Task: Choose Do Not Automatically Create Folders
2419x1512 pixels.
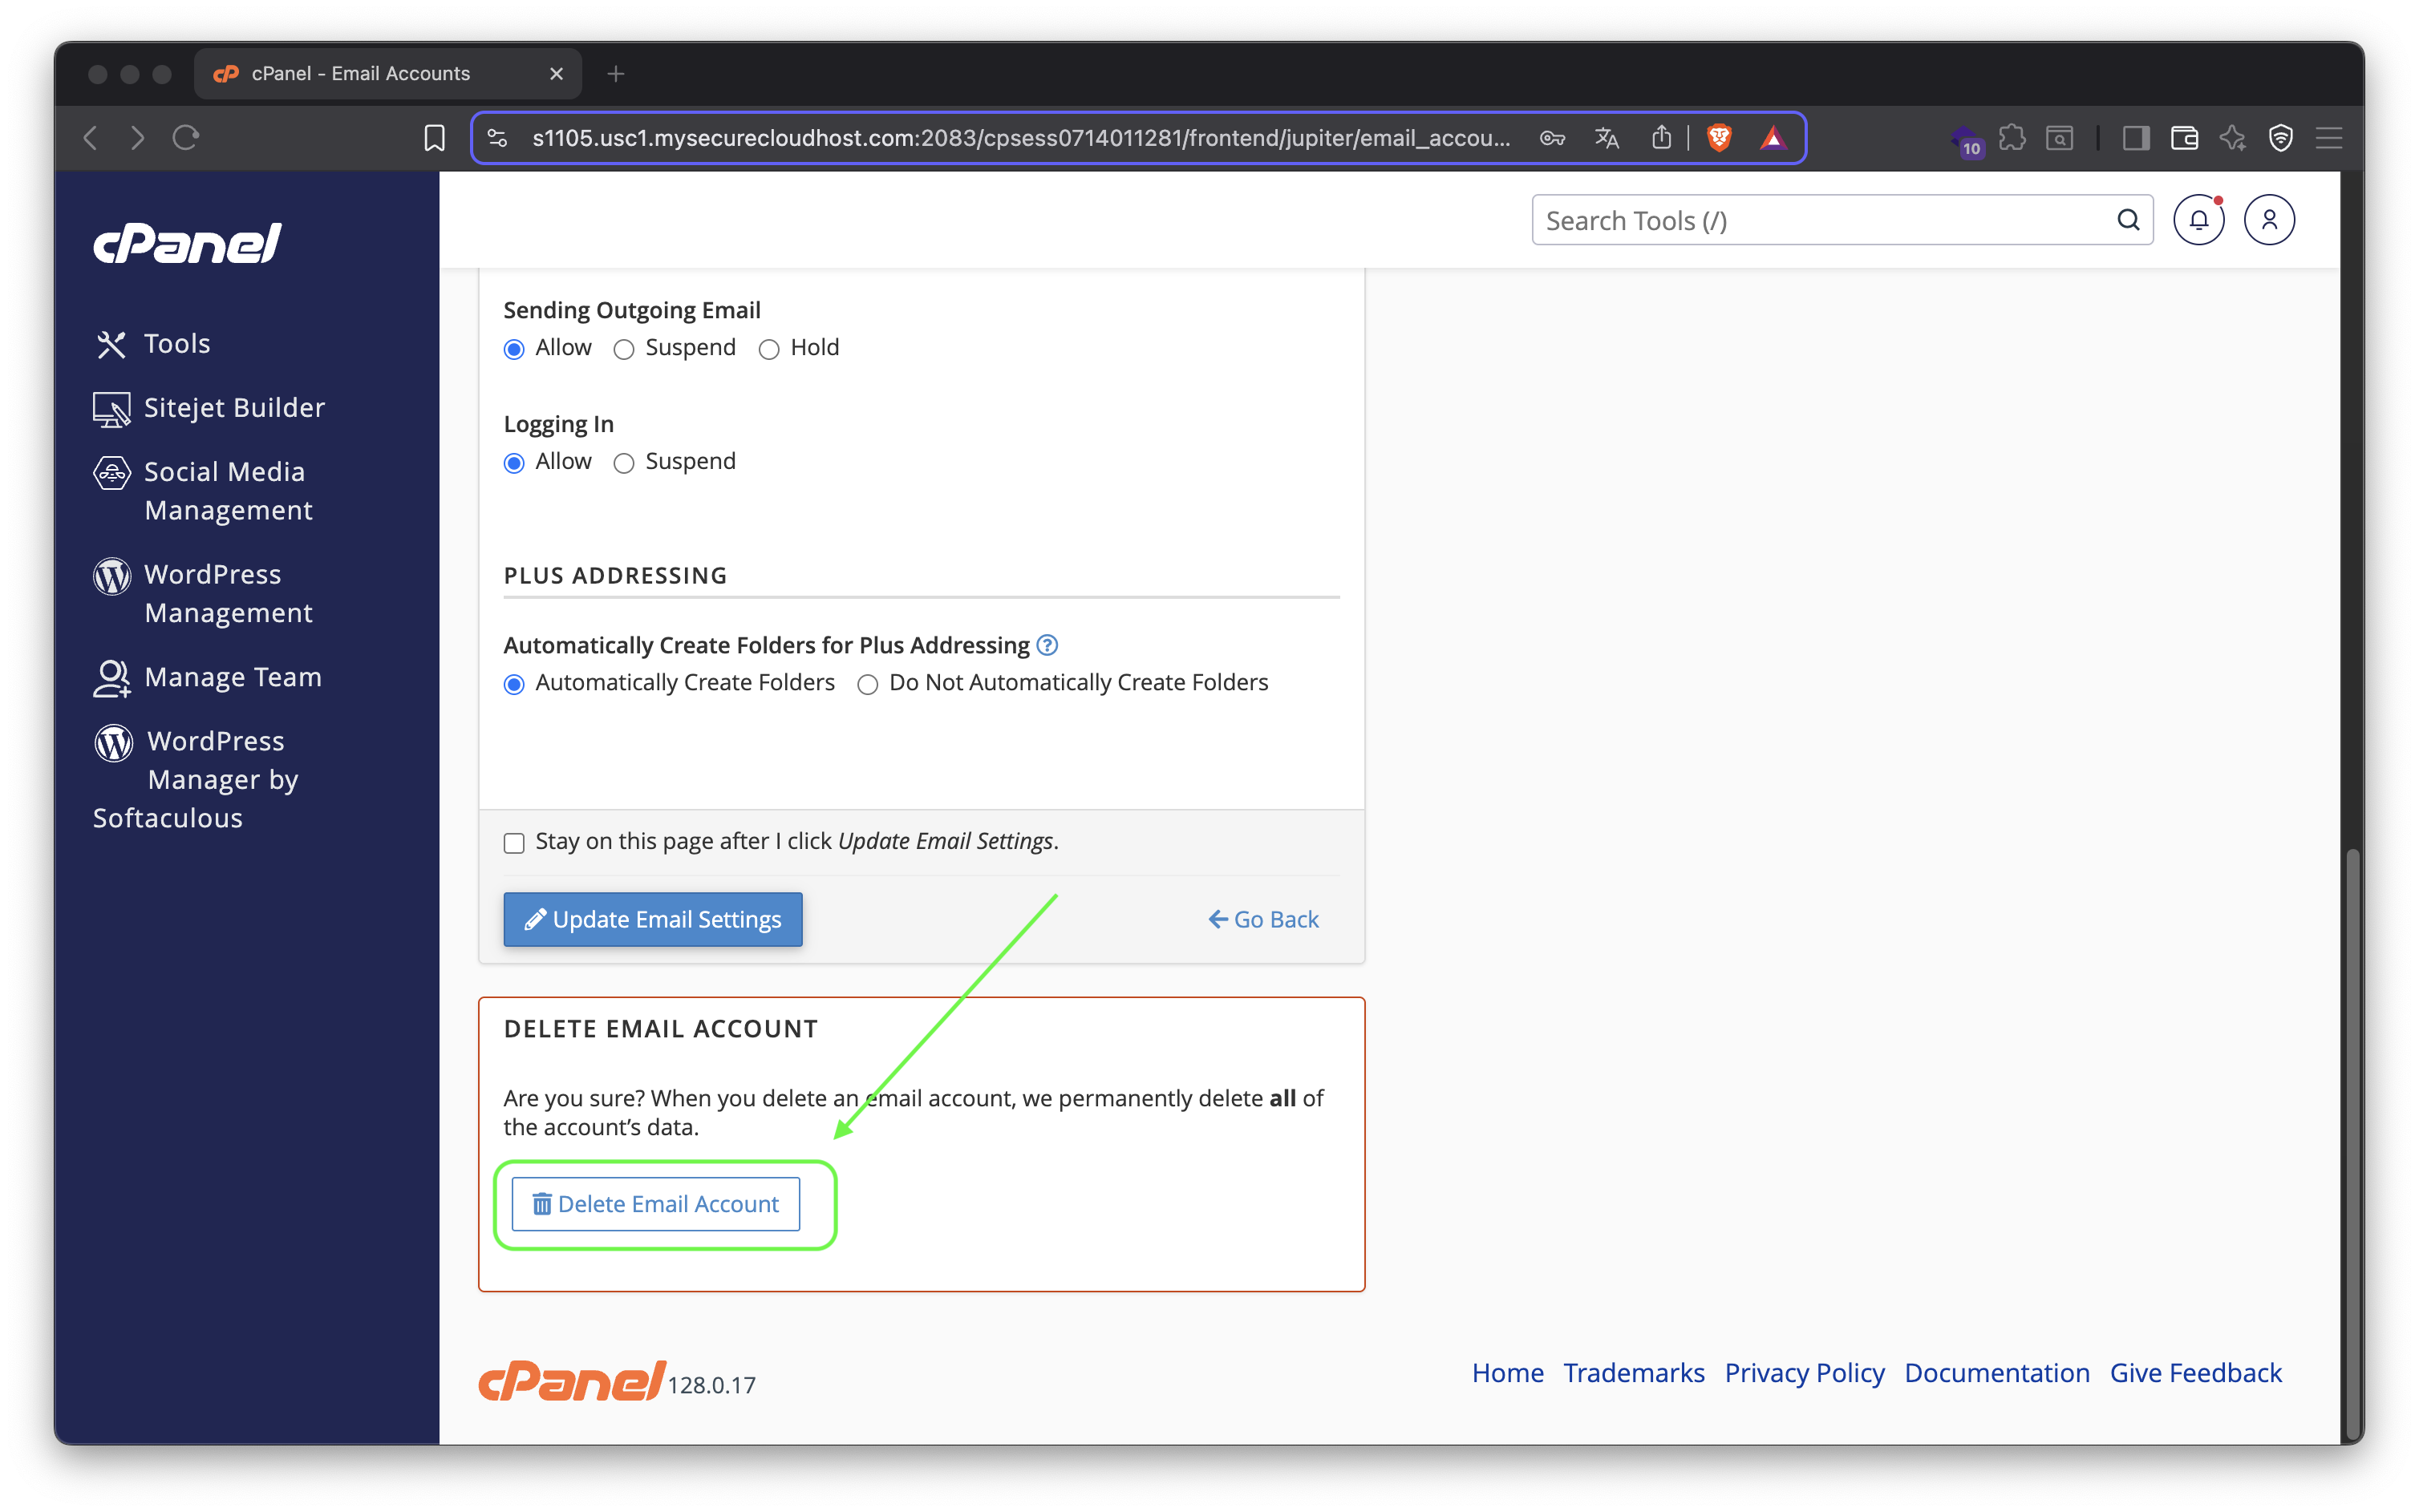Action: click(x=867, y=684)
